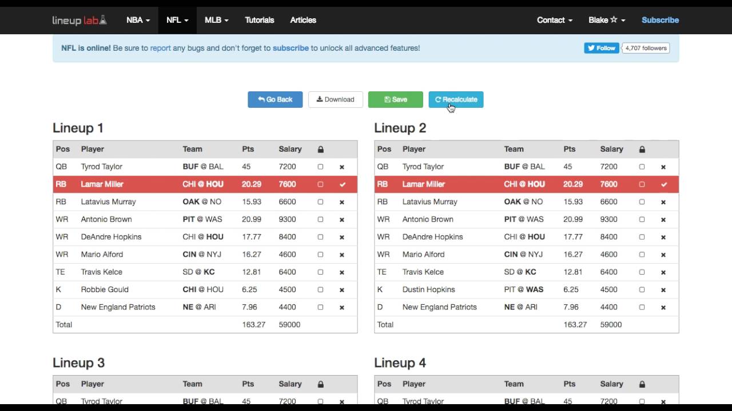
Task: Click the Lineup 4 heading
Action: coord(400,363)
